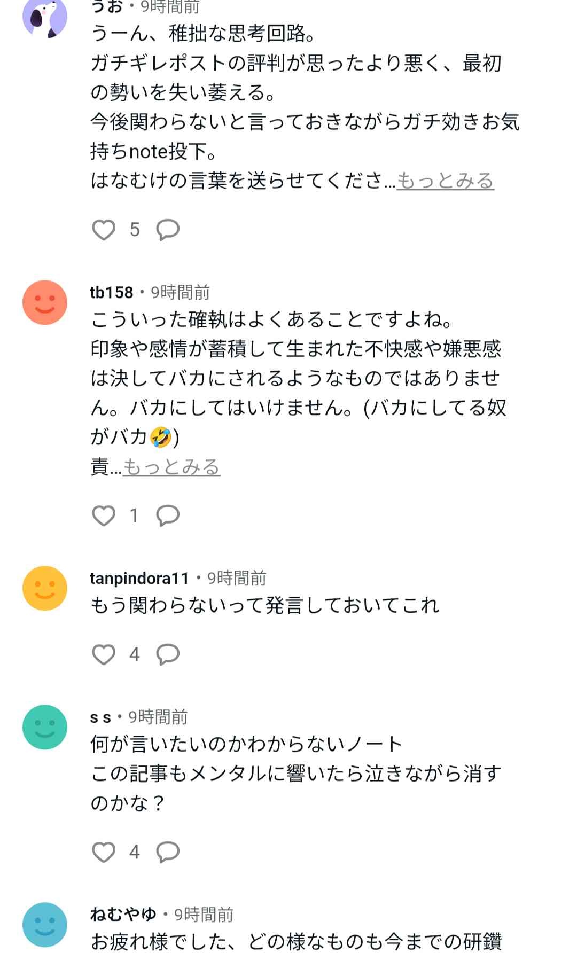
Task: Reply to s s's comment
Action: pos(167,852)
